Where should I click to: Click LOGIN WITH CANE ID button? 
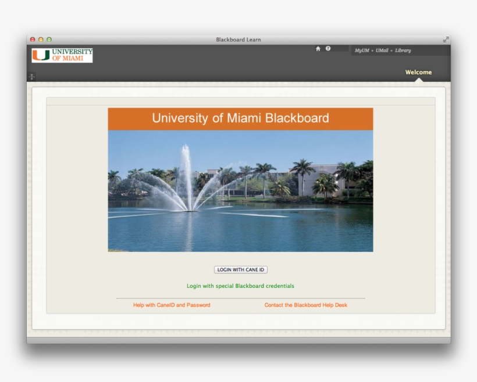[x=241, y=269]
